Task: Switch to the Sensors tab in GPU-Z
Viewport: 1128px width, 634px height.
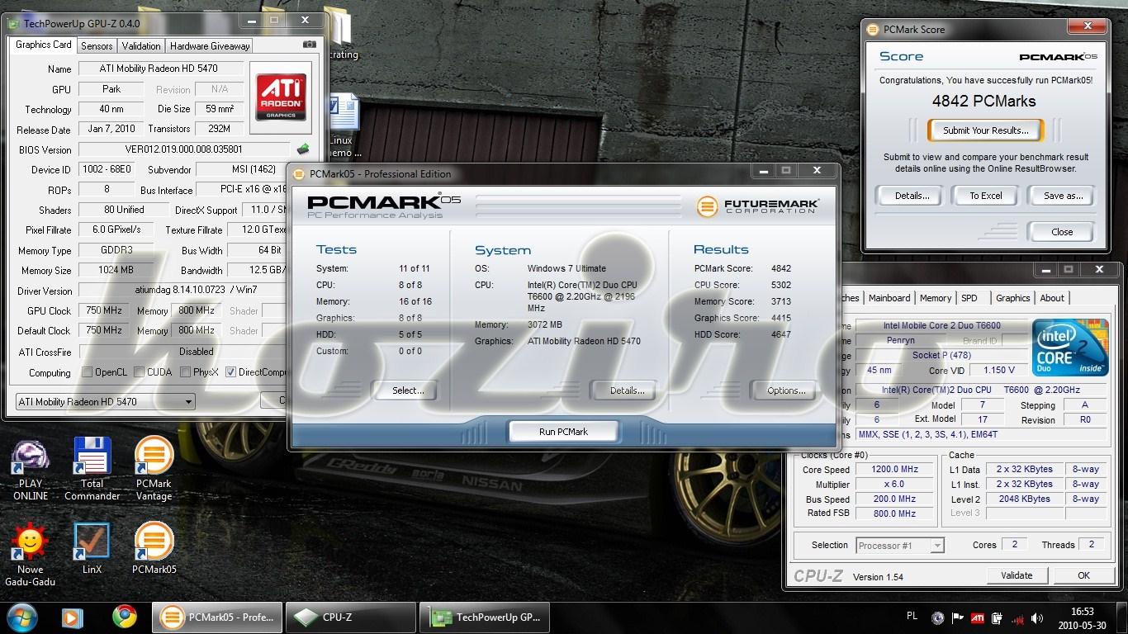Action: click(97, 46)
